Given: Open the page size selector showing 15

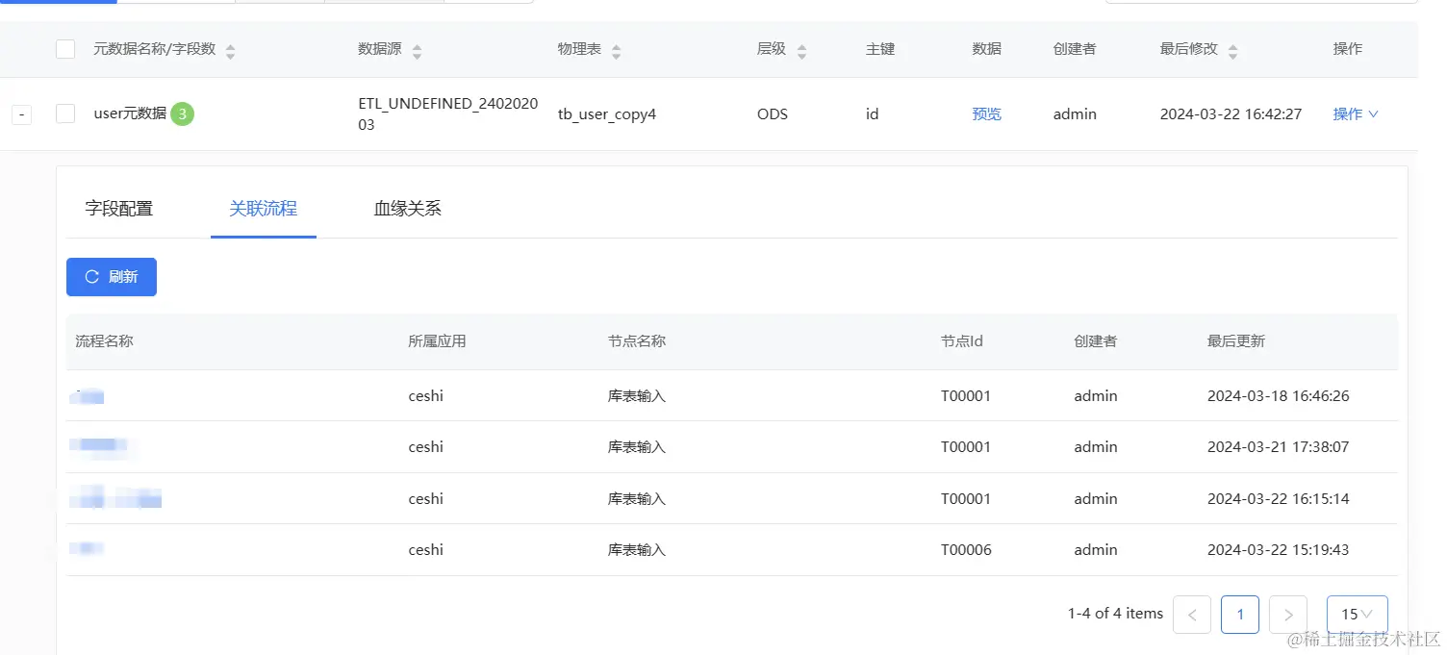Looking at the screenshot, I should pos(1357,614).
